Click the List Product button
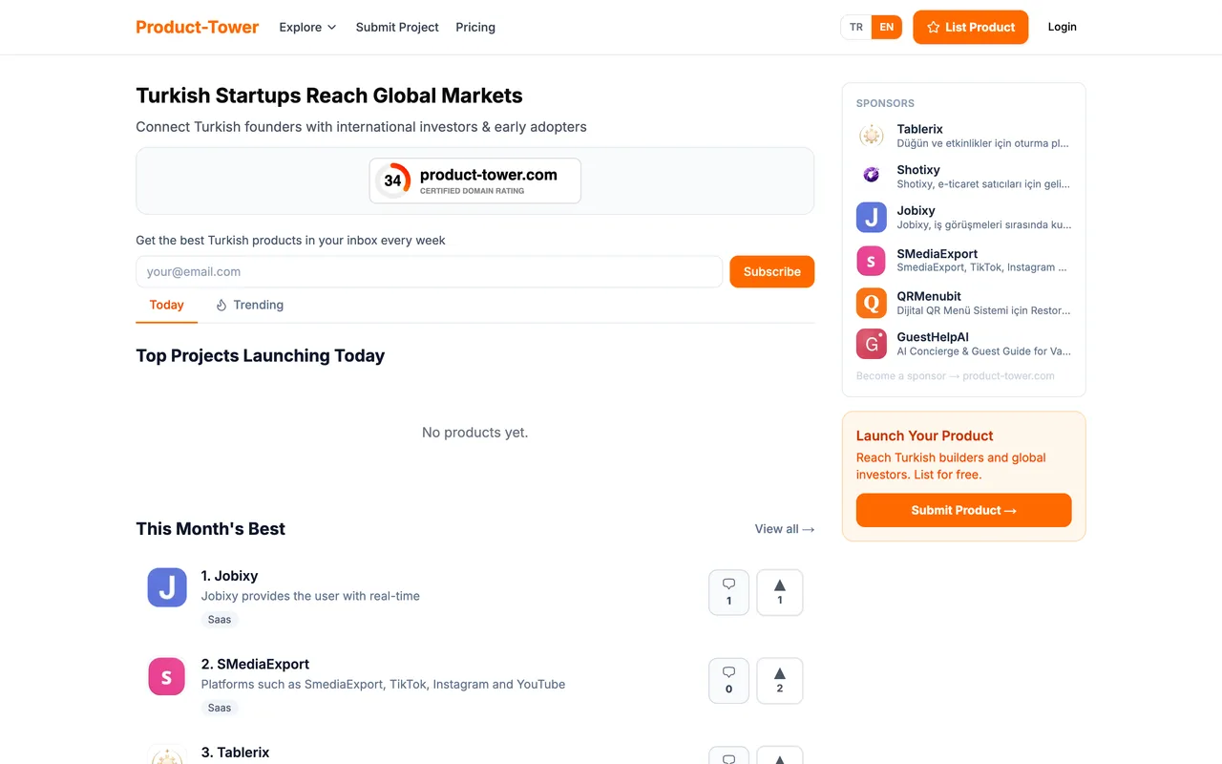The width and height of the screenshot is (1222, 764). click(x=970, y=27)
